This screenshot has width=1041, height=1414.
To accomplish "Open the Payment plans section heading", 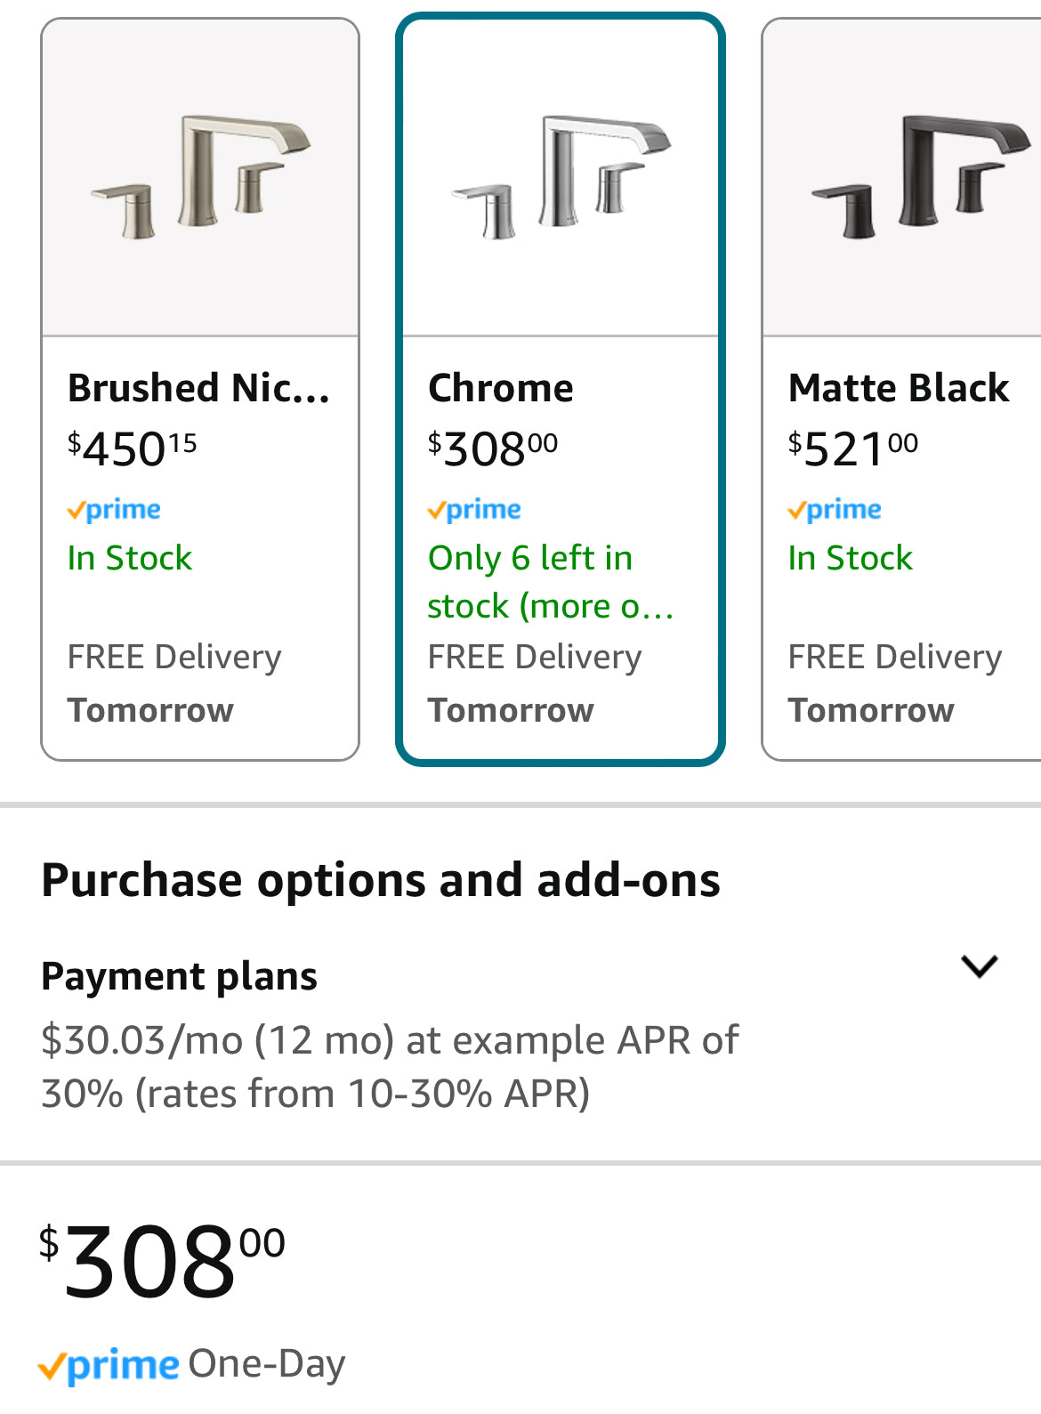I will 179,976.
